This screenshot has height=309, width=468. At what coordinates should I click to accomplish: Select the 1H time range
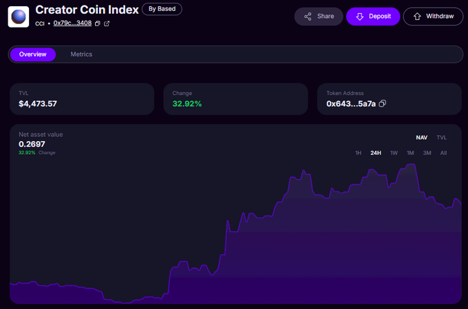[x=358, y=153]
